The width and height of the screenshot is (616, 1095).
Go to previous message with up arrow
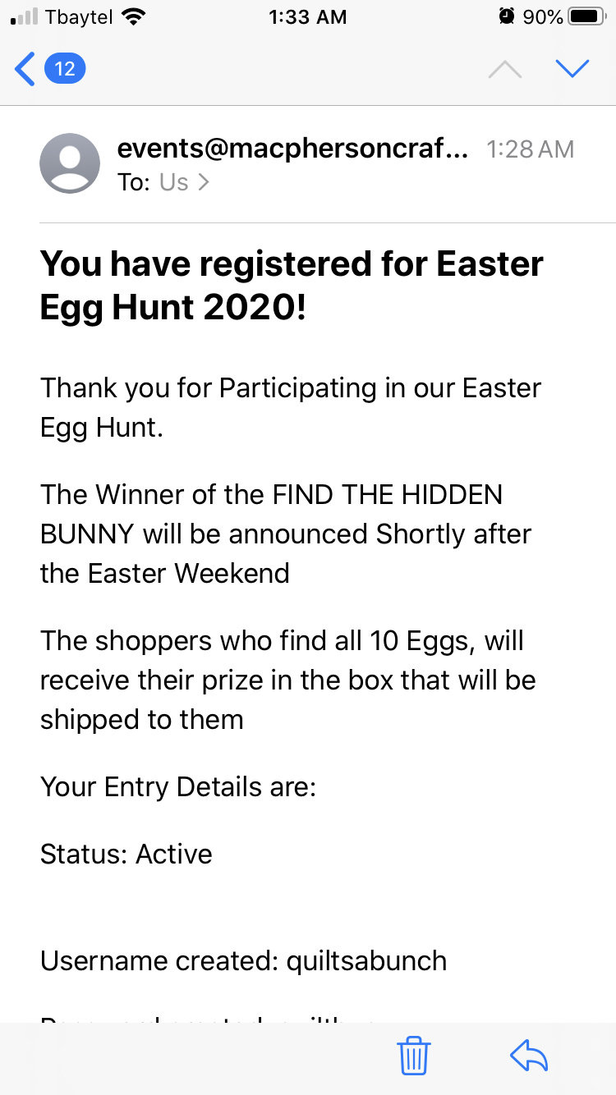504,69
